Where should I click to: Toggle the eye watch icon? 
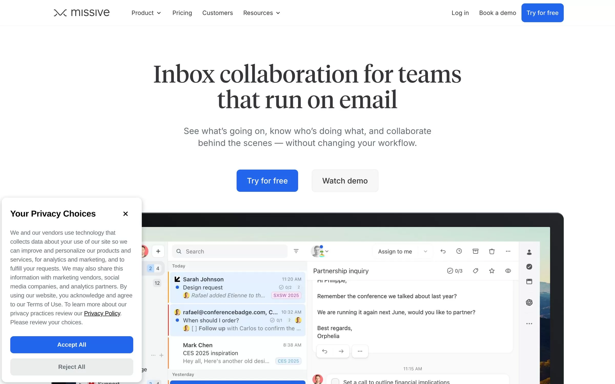pos(508,271)
